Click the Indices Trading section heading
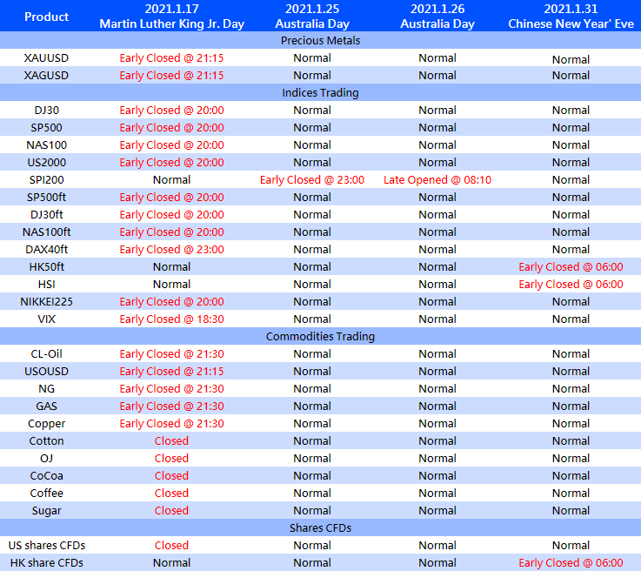This screenshot has width=641, height=571. [x=320, y=93]
